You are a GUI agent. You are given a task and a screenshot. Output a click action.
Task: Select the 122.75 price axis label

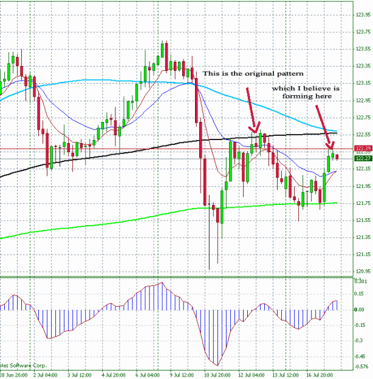(363, 118)
